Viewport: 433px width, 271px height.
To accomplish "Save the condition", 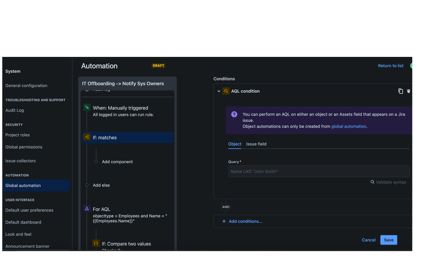I will (389, 240).
